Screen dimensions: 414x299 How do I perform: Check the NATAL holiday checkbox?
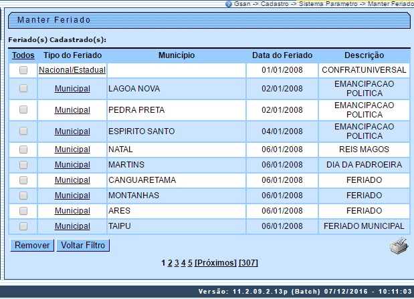(23, 149)
